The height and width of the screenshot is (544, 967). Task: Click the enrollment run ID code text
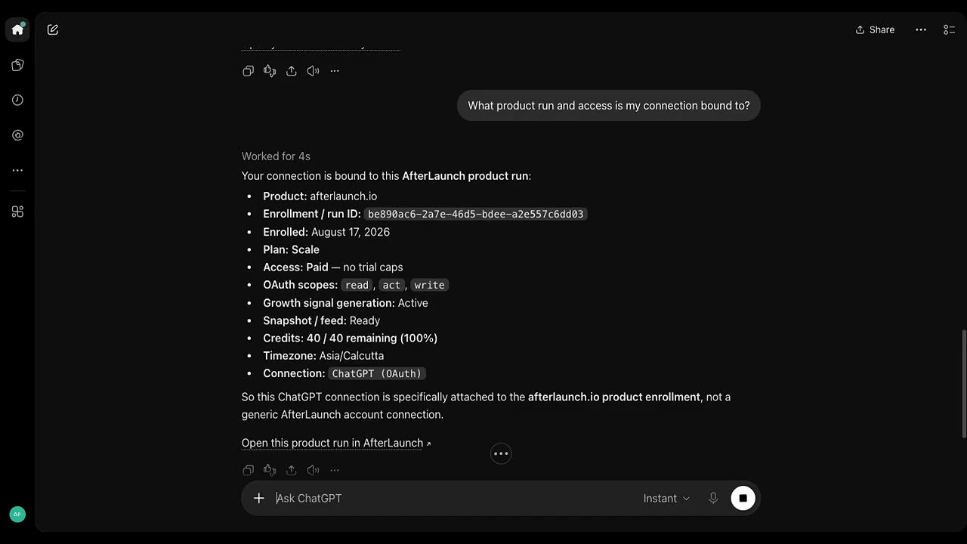point(475,215)
